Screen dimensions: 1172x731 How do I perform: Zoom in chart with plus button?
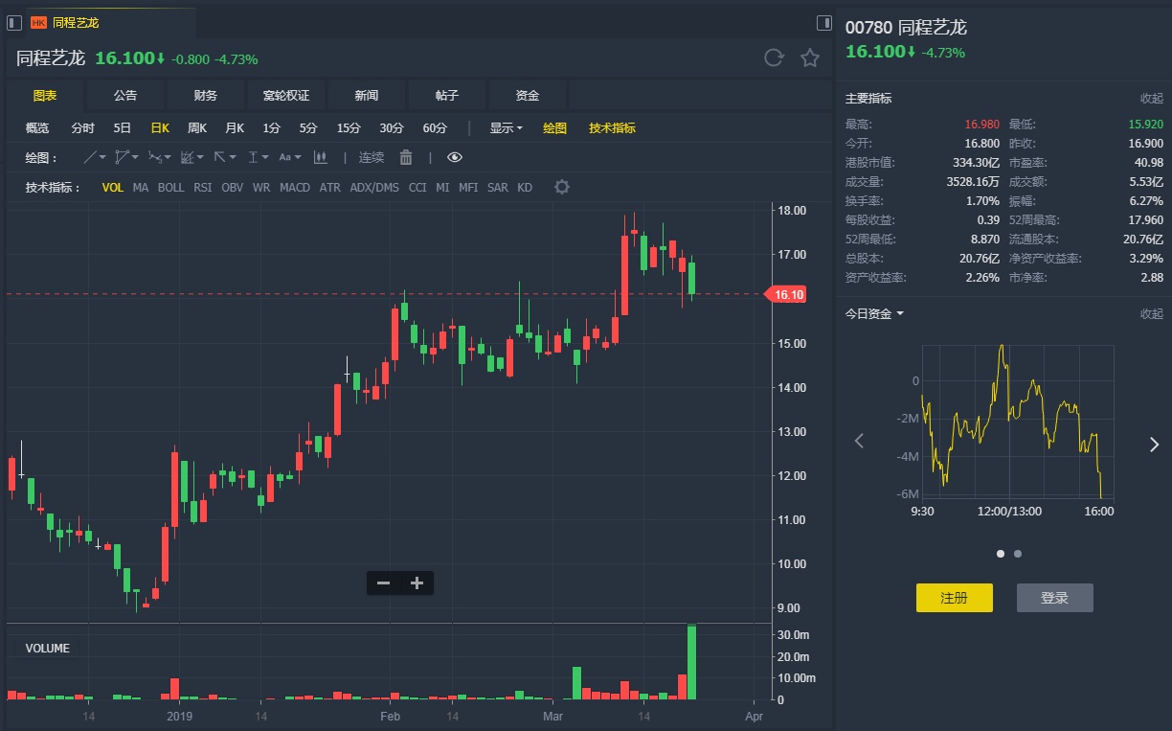click(417, 583)
